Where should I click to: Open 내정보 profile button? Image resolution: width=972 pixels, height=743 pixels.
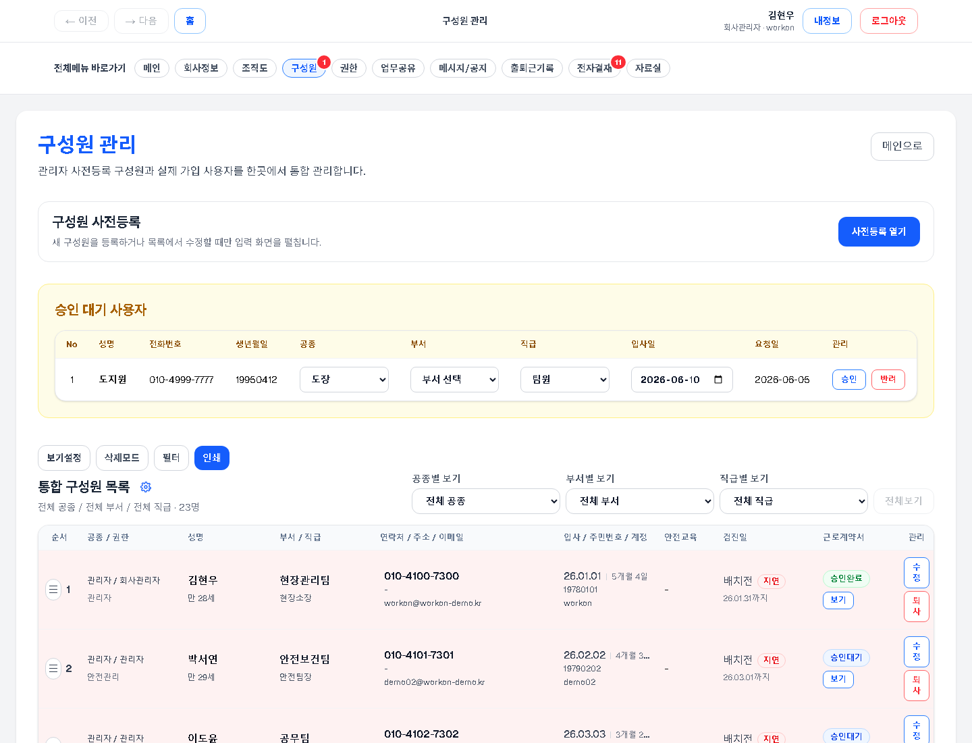pos(827,21)
